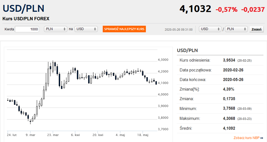The width and height of the screenshot is (267, 142).
Task: Open the USD target currency dropdown
Action: click(x=86, y=29)
